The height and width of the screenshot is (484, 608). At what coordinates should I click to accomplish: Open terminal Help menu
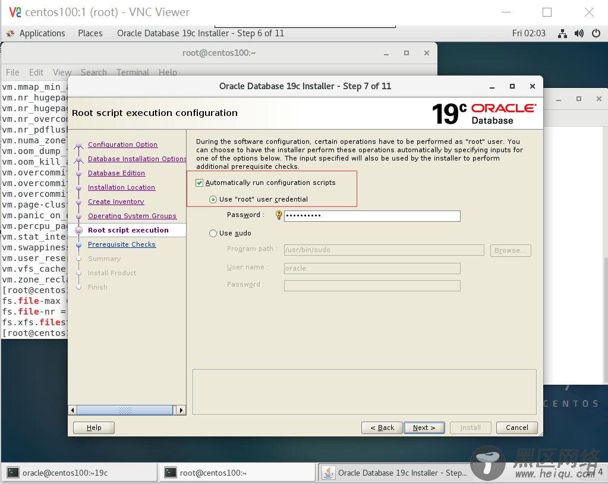pyautogui.click(x=168, y=73)
